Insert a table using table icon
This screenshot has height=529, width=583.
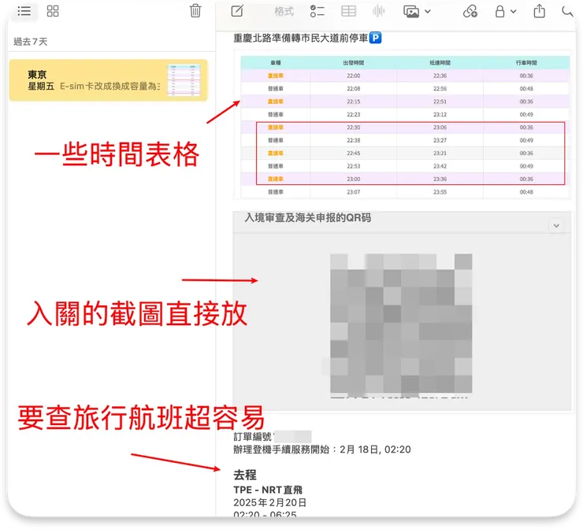[x=349, y=11]
